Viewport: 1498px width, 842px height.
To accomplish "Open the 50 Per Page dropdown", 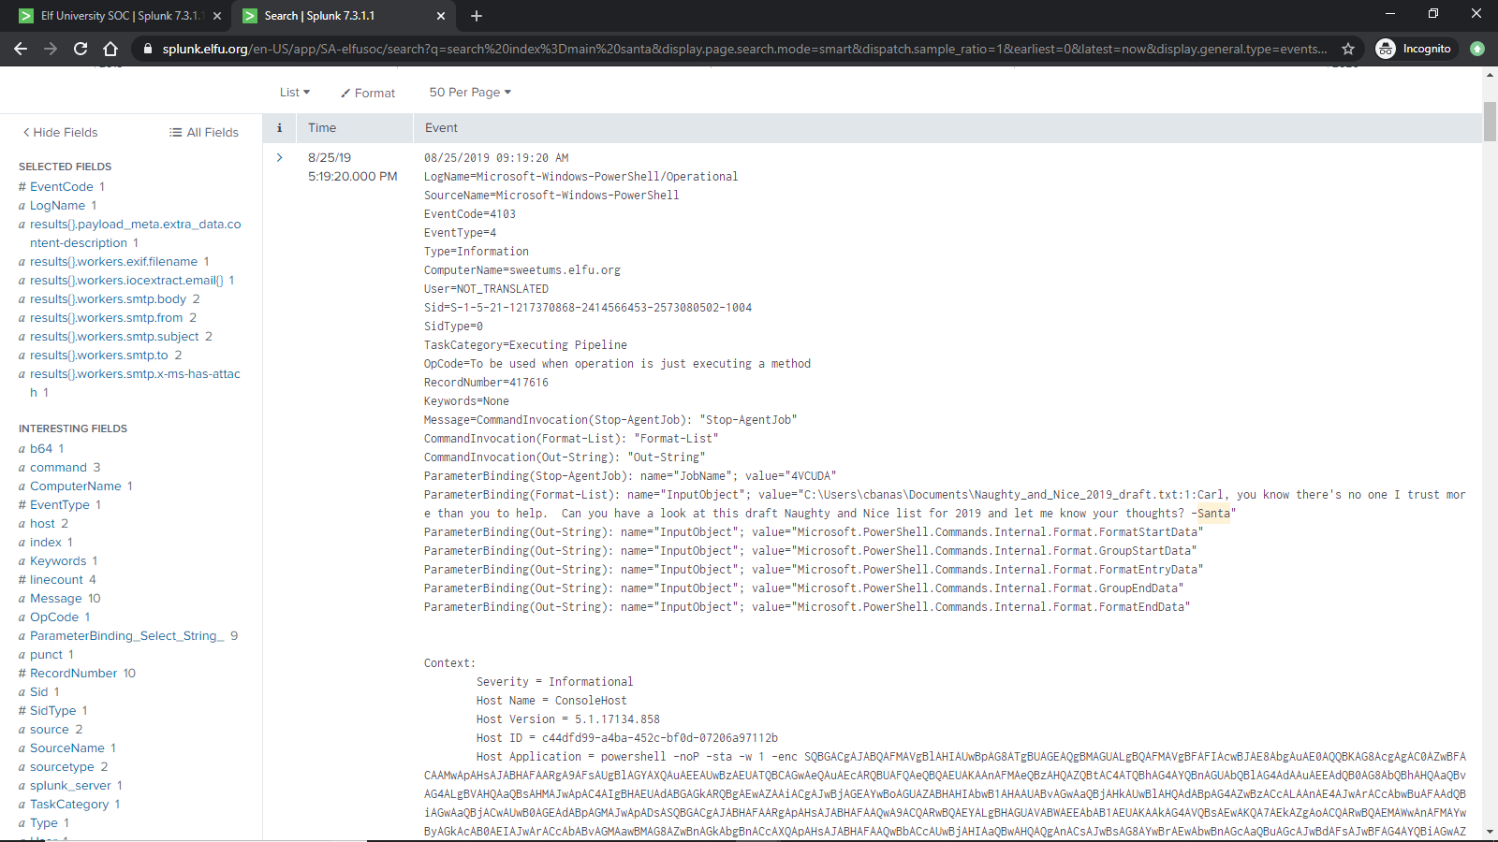I will 470,92.
